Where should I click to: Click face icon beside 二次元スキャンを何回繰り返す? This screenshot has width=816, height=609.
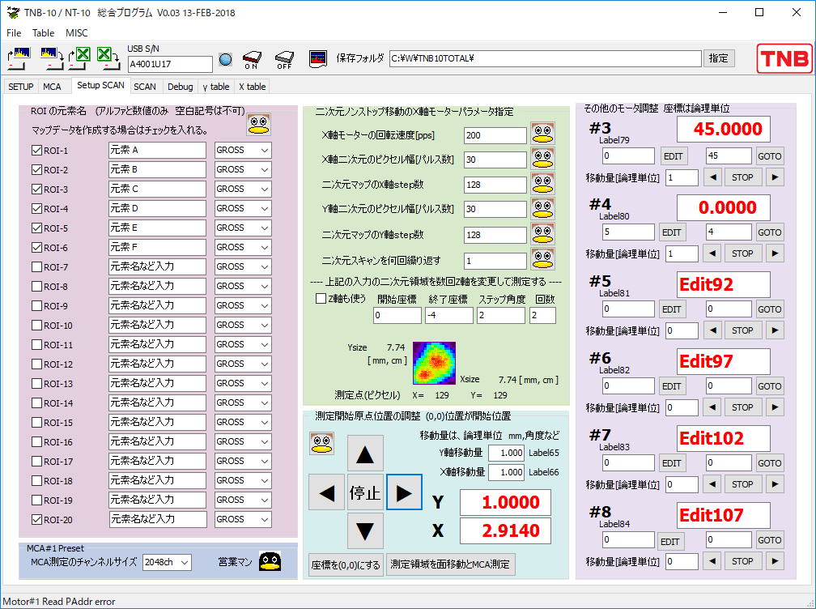[542, 258]
